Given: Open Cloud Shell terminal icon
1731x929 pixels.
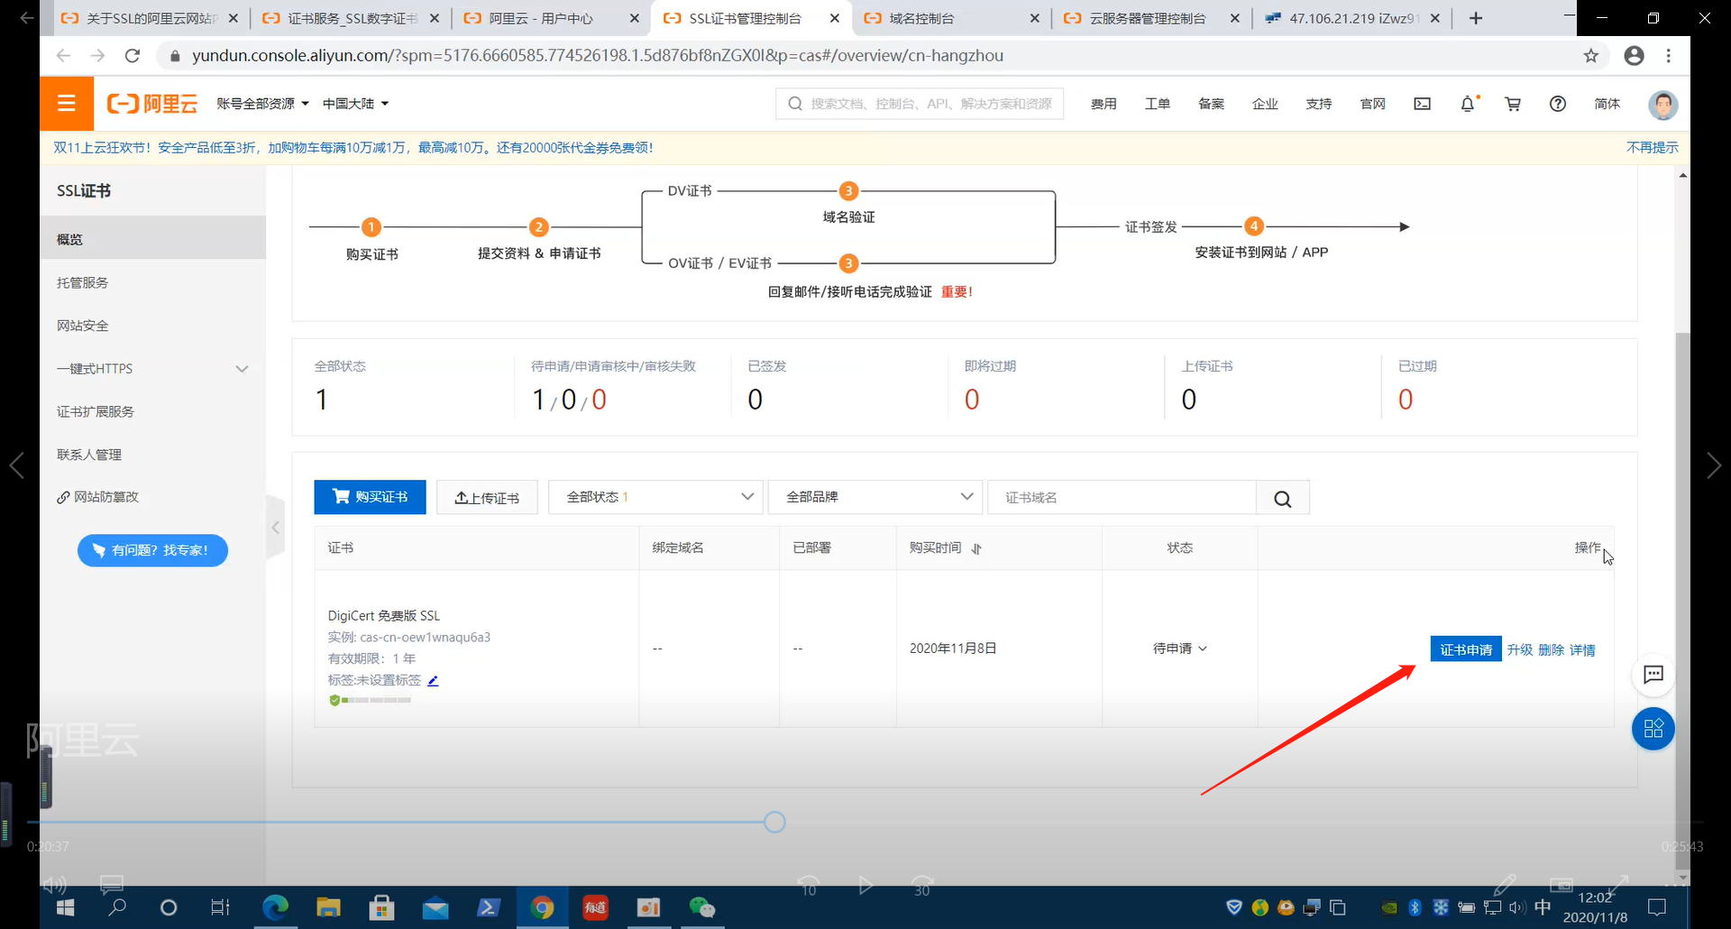Looking at the screenshot, I should [1422, 104].
